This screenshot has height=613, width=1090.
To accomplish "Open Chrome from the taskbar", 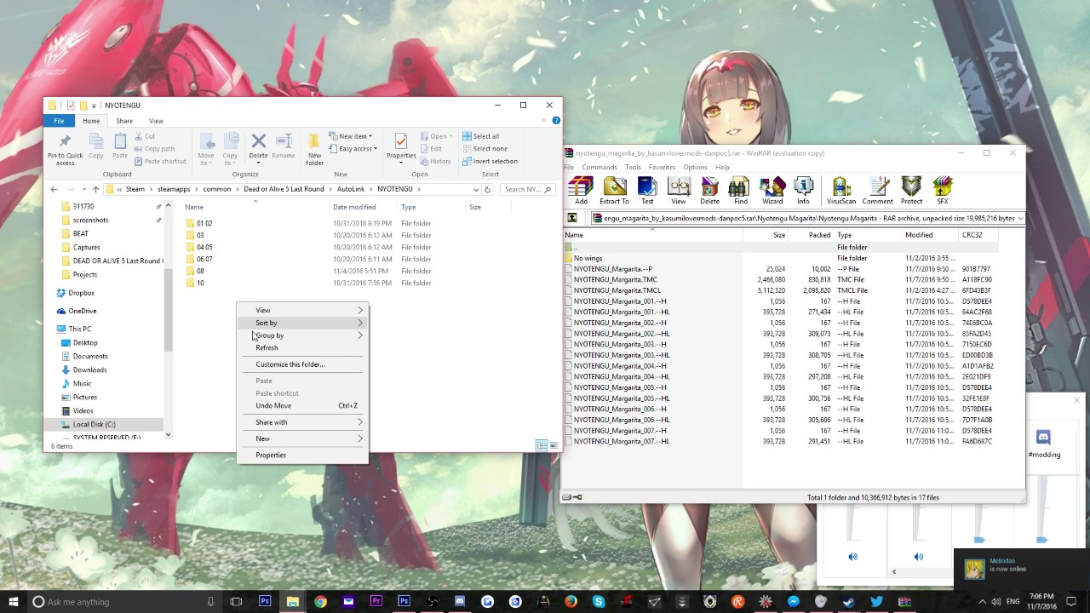I will point(320,601).
